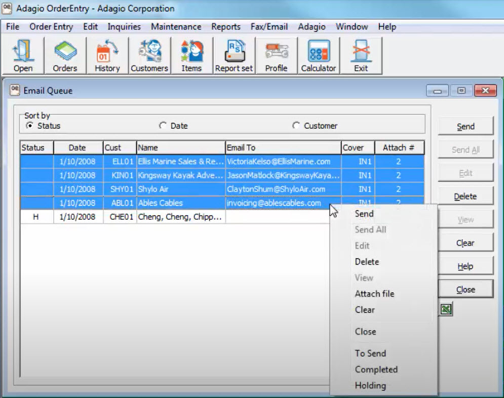
Task: Select the Cheng, Cheng, Chipp... row name
Action: point(181,217)
